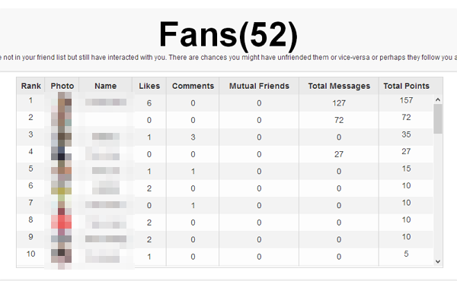This screenshot has width=457, height=281.
Task: Click the blurred name of rank 1 fan
Action: point(106,103)
